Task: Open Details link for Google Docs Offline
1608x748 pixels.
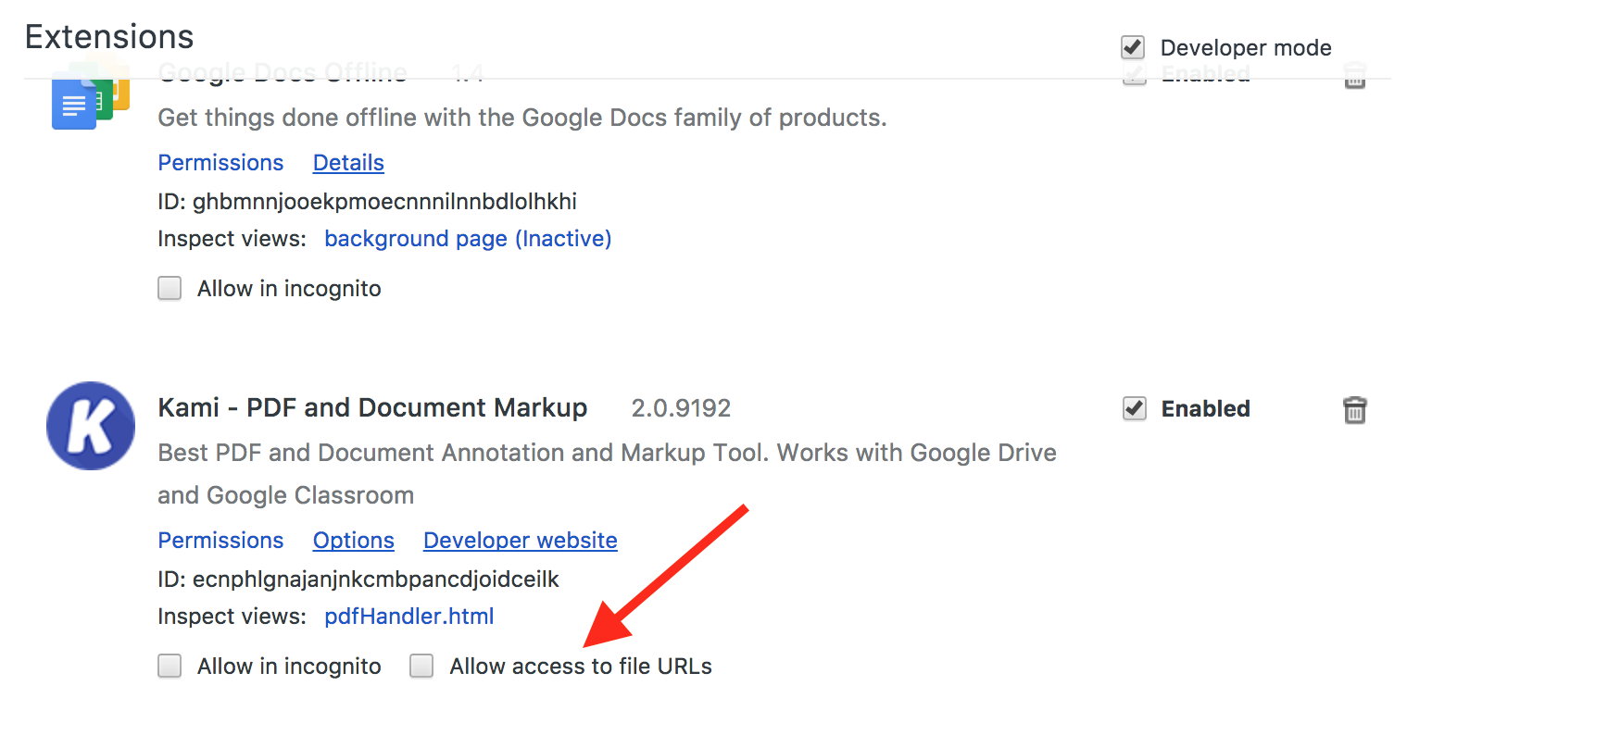Action: 348,163
